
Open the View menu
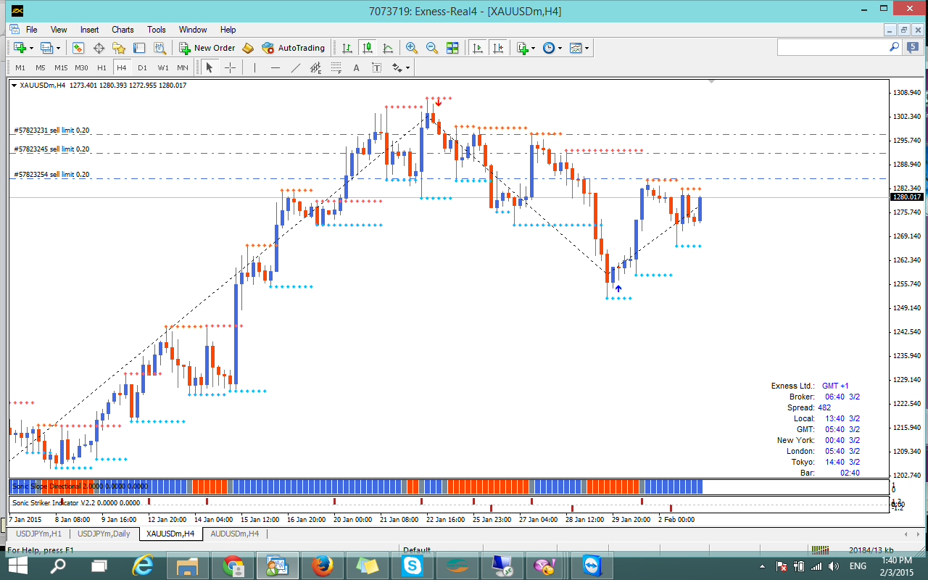[x=59, y=30]
